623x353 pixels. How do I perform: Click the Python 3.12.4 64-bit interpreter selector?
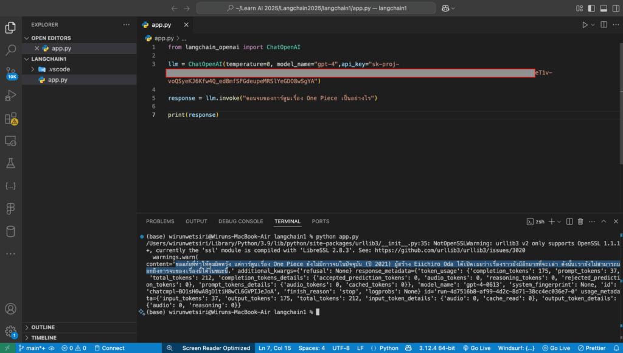(x=437, y=348)
